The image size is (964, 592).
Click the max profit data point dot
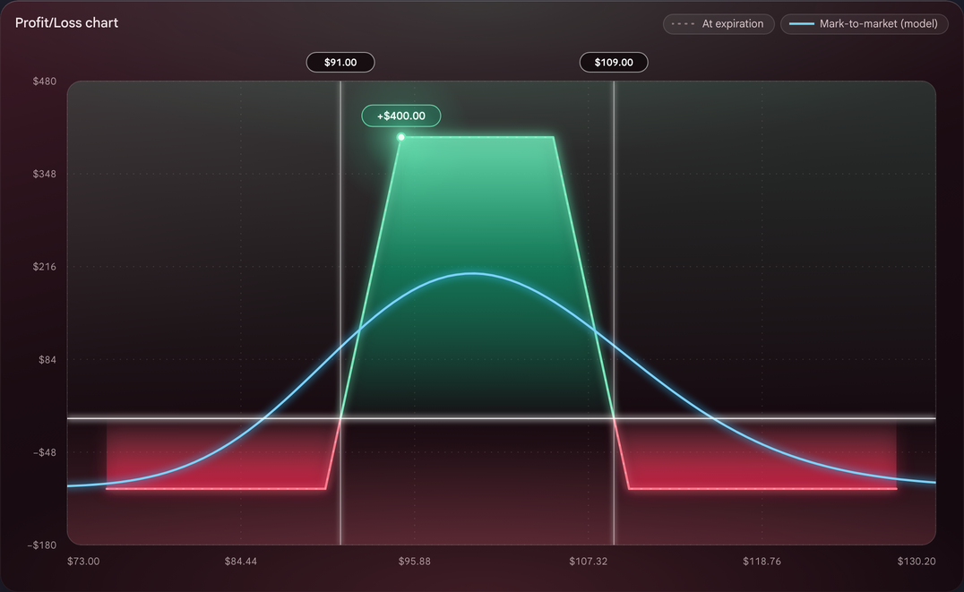(400, 137)
